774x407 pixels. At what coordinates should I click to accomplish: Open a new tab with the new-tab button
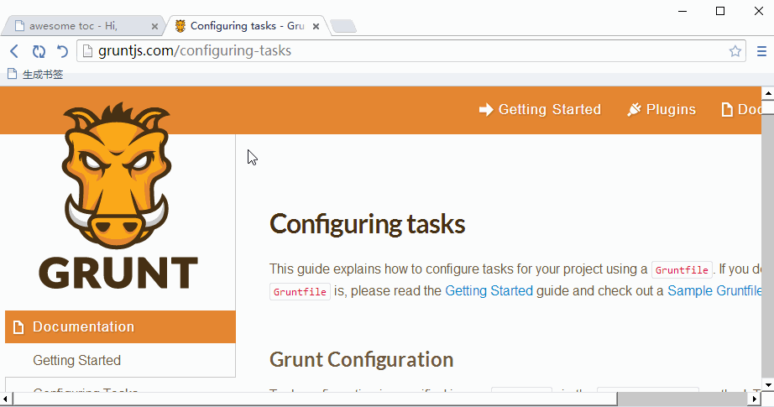point(343,26)
